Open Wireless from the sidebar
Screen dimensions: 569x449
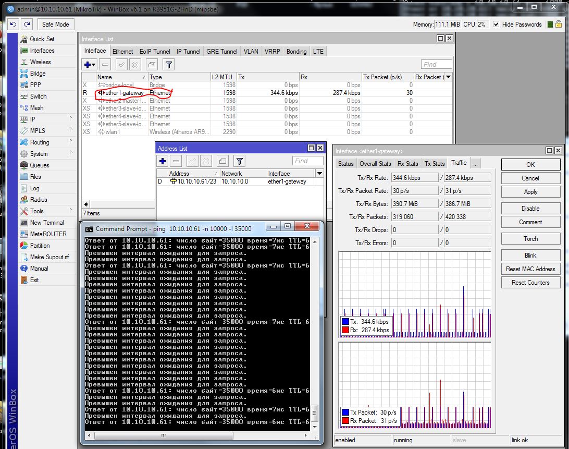pos(40,62)
